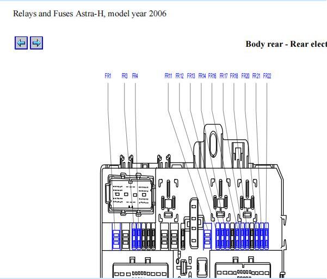Click the rounded mounting tab at top of fuse box

coord(214,138)
